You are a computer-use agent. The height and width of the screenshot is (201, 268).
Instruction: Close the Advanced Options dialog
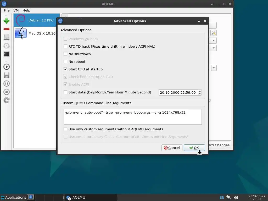pyautogui.click(x=205, y=21)
